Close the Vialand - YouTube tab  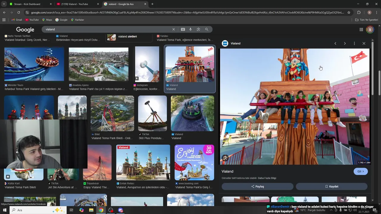(x=98, y=4)
